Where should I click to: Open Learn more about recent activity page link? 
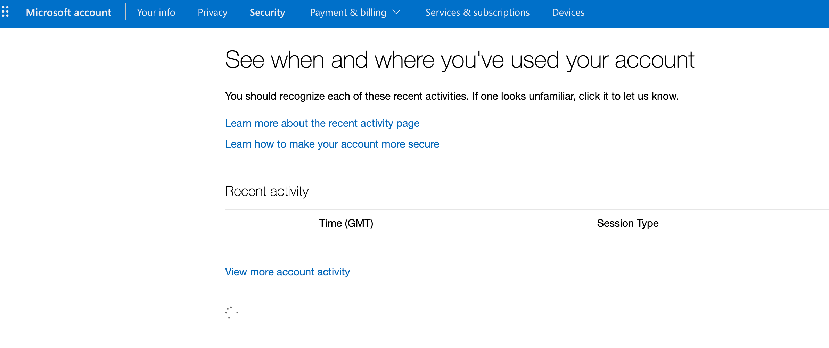[x=322, y=123]
